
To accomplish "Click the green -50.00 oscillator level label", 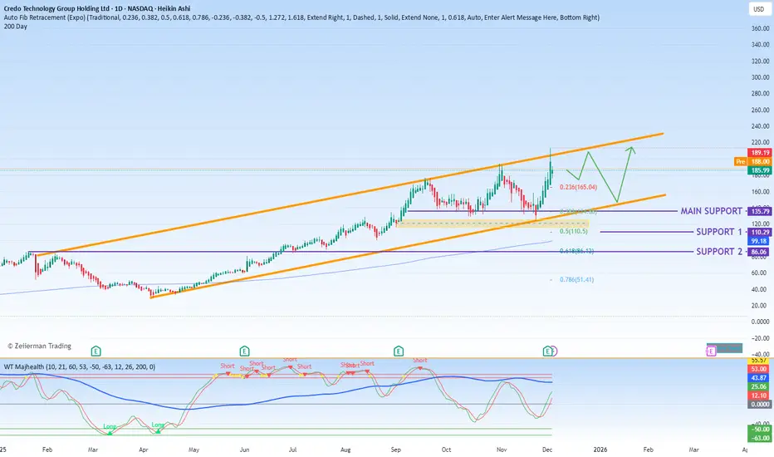I will point(760,430).
